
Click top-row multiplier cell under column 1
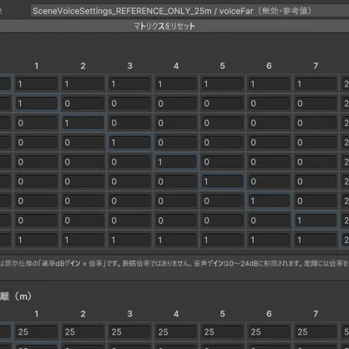point(37,83)
